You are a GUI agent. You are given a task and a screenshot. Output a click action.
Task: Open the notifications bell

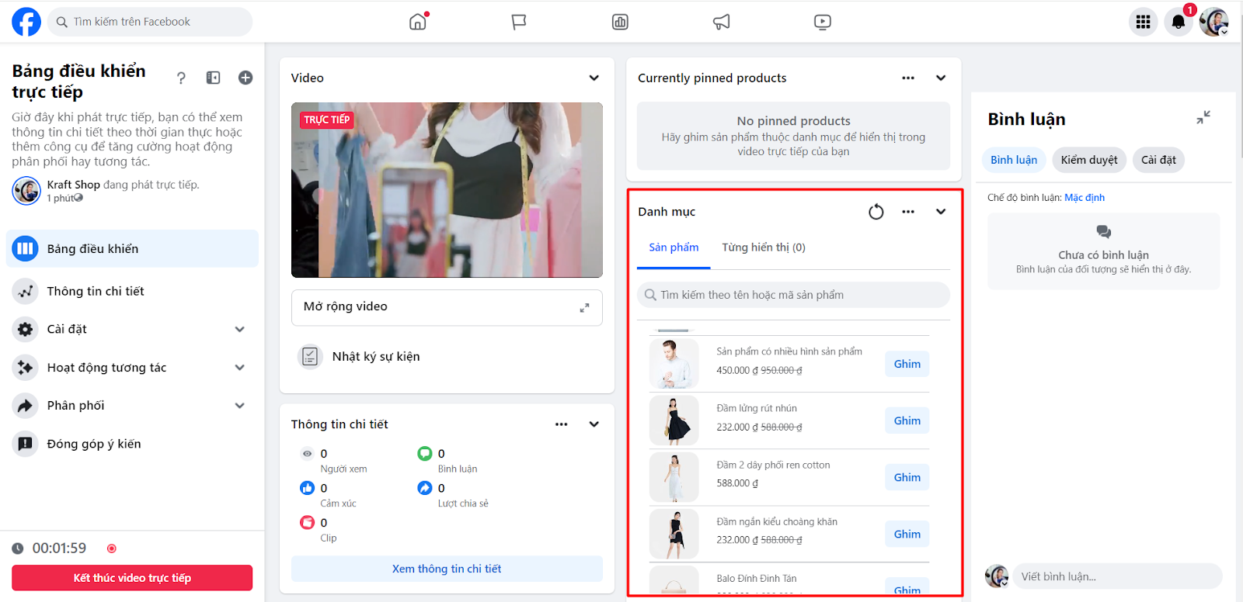click(1179, 22)
